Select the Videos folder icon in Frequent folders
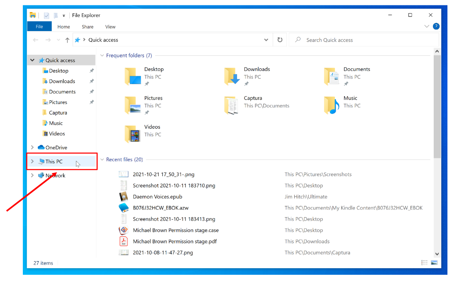 pyautogui.click(x=133, y=134)
